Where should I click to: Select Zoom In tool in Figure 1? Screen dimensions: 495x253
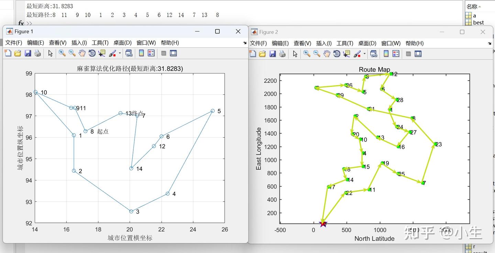62,53
